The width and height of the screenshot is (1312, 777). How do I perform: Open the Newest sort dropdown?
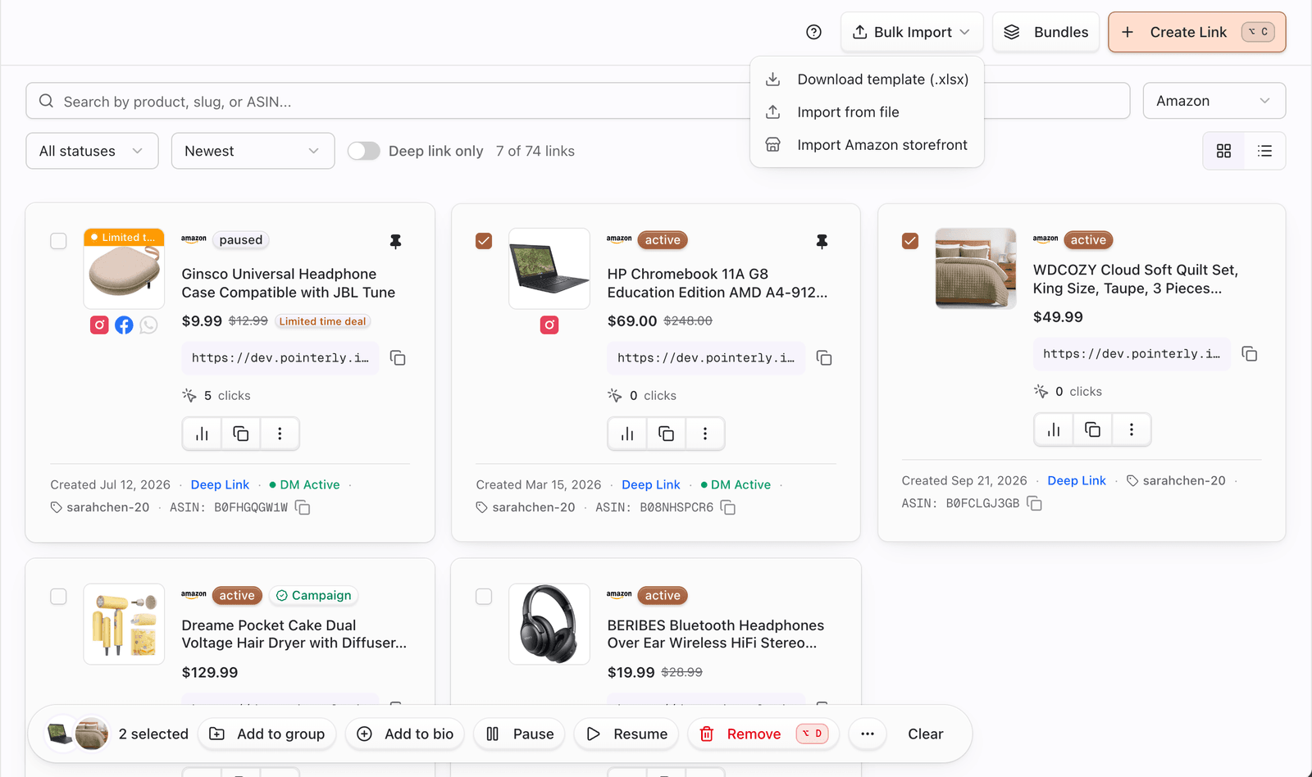point(253,151)
